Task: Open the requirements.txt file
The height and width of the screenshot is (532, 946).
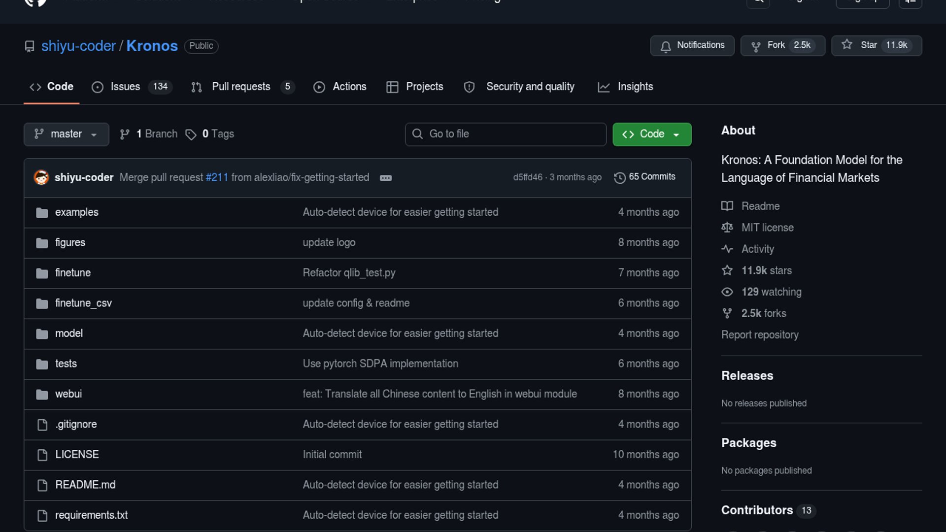Action: pos(91,515)
